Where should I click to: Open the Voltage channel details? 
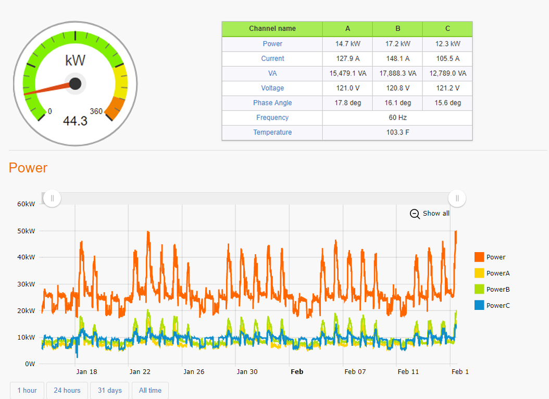[272, 88]
